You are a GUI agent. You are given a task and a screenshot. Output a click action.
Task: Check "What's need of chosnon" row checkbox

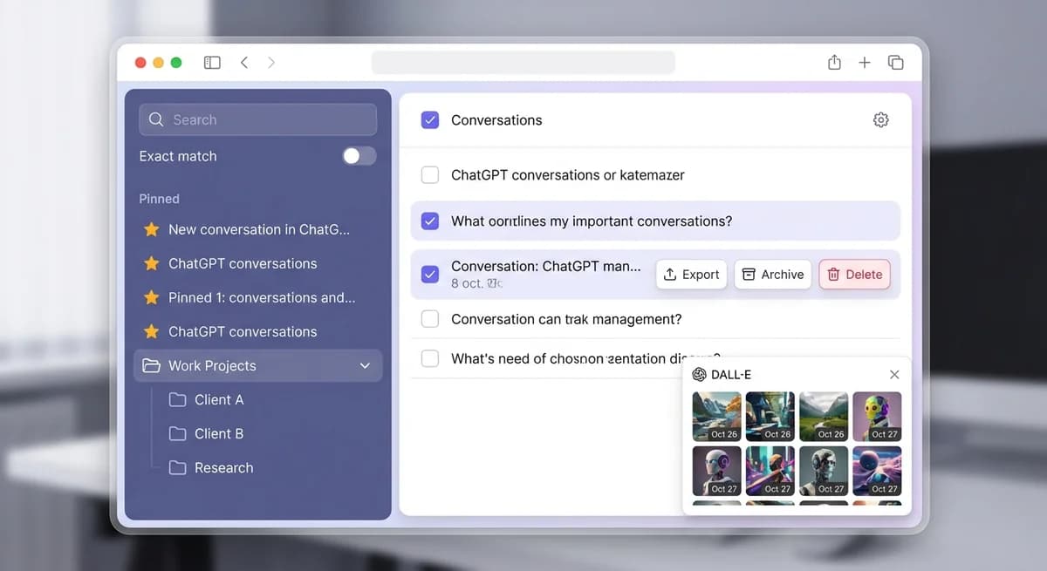pos(430,358)
